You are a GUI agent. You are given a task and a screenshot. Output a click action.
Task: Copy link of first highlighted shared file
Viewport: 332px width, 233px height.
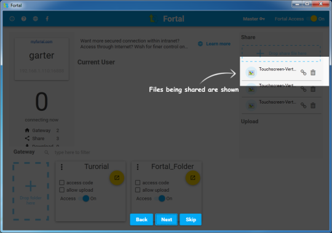(x=304, y=73)
